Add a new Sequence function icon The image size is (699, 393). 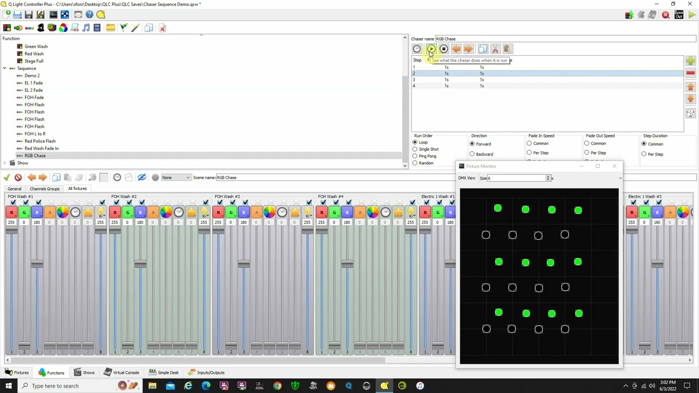[x=29, y=28]
